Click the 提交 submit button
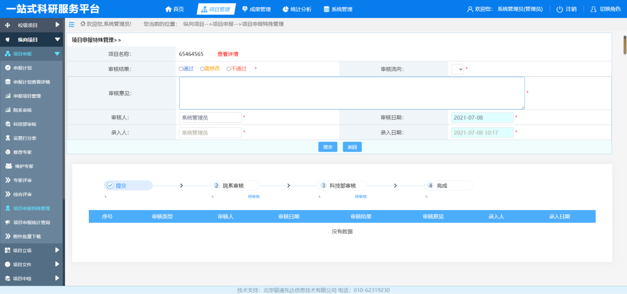 tap(328, 147)
